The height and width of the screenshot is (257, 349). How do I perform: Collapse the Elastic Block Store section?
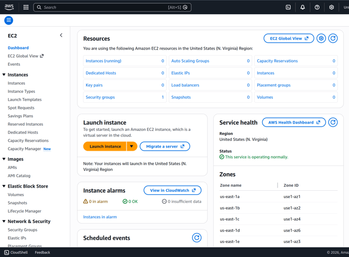coord(4,186)
